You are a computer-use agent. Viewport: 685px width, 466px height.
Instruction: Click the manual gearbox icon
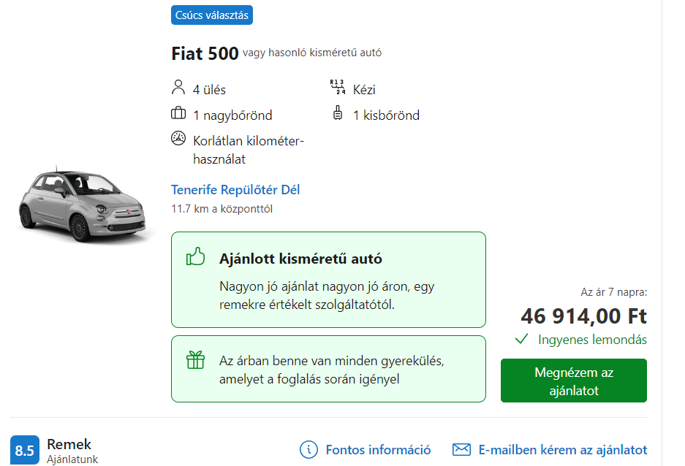338,88
